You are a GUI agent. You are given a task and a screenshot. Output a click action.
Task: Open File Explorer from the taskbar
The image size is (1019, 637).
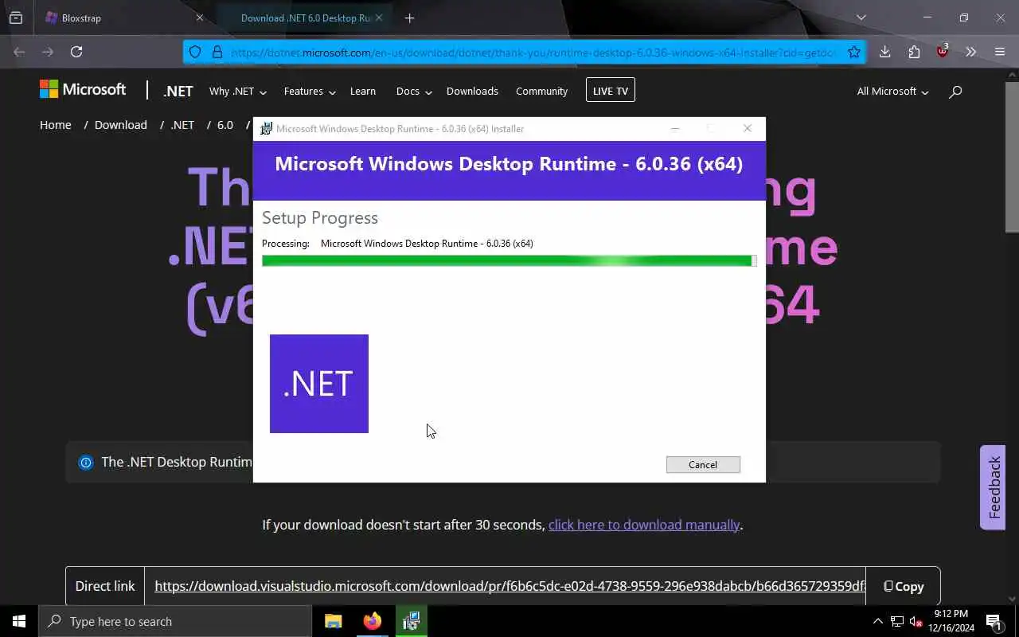click(334, 621)
